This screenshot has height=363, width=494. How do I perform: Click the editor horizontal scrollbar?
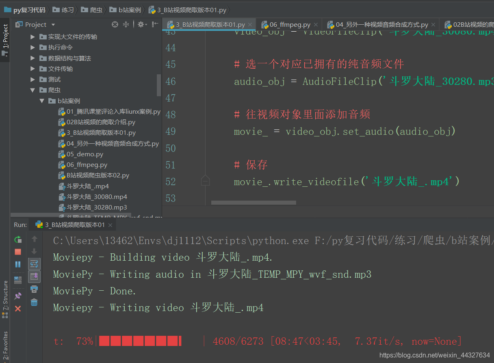click(254, 203)
